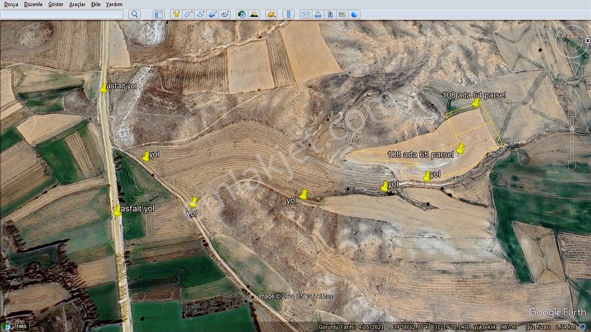This screenshot has width=591, height=332.
Task: Click the print icon
Action: point(318,14)
